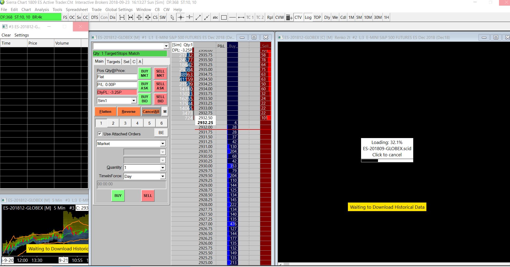The image size is (510, 267).
Task: Select quantity preset 3 button
Action: tap(125, 123)
